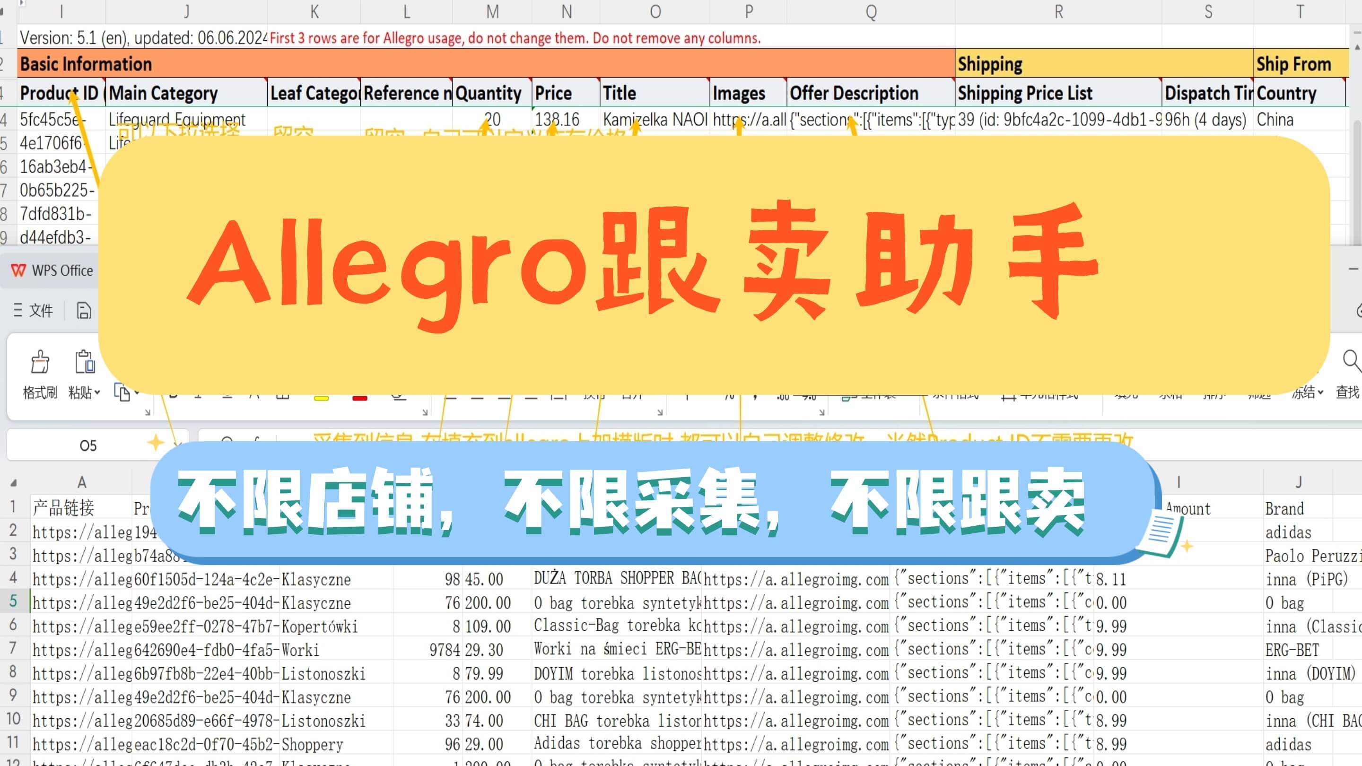Screen dimensions: 1362x766
Task: Click the price cell 138.16
Action: coord(566,120)
